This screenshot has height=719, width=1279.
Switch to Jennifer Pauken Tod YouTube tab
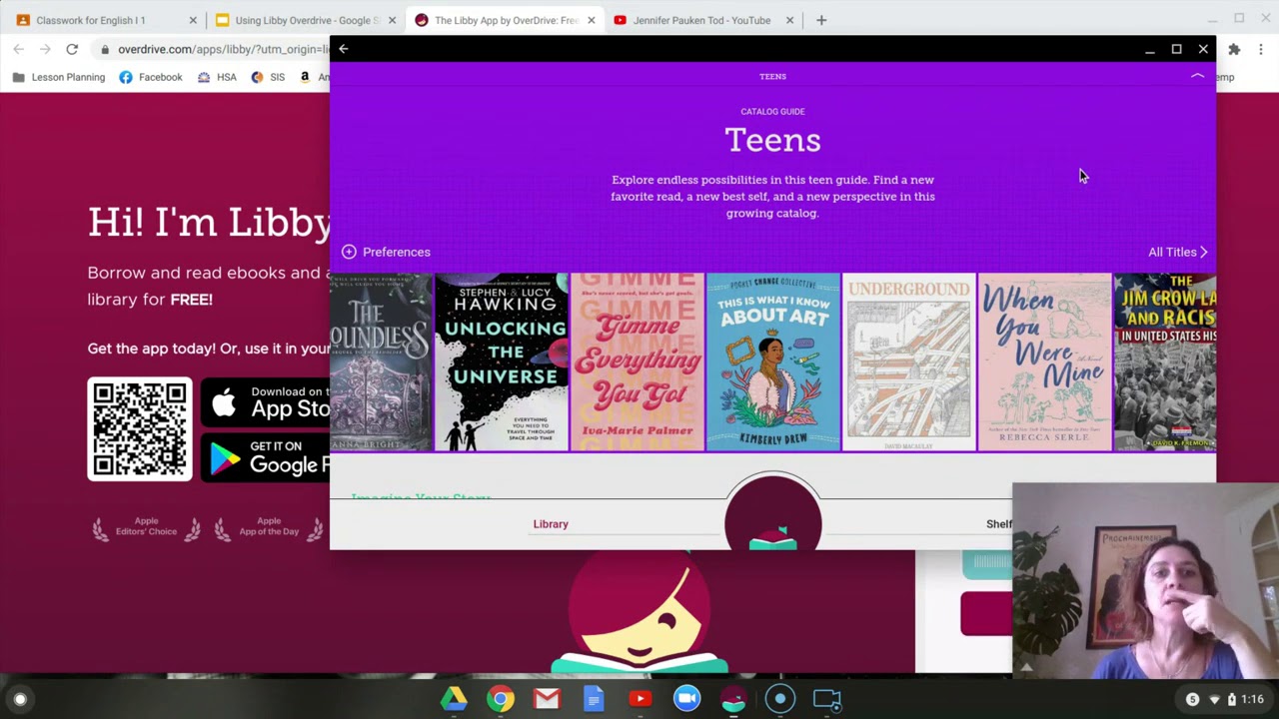[701, 20]
